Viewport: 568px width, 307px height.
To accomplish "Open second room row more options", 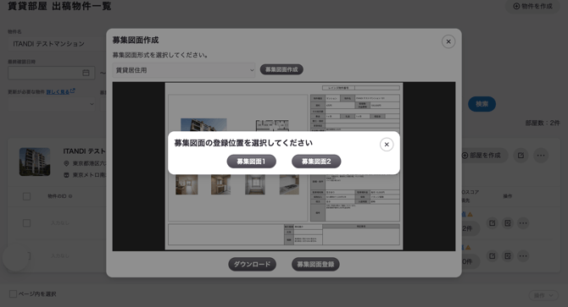I will 523,255.
